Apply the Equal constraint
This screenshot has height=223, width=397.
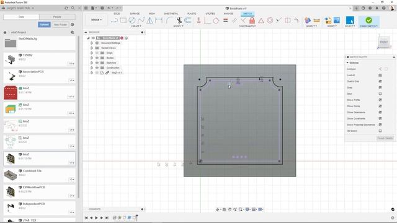[x=225, y=20]
